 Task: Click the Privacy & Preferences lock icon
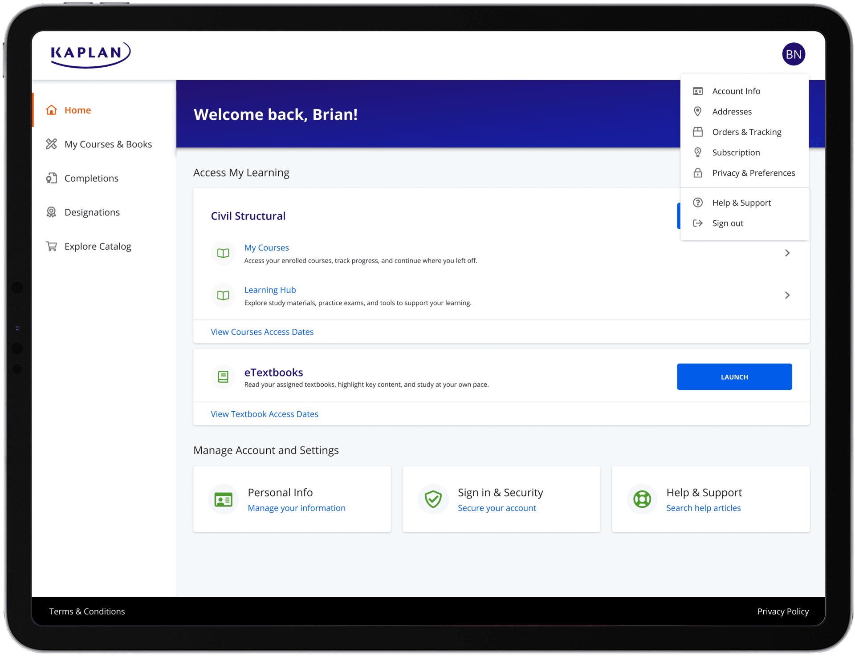click(x=698, y=173)
